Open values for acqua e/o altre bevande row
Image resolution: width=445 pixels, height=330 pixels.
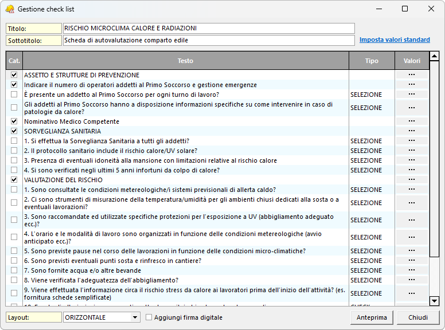(411, 270)
